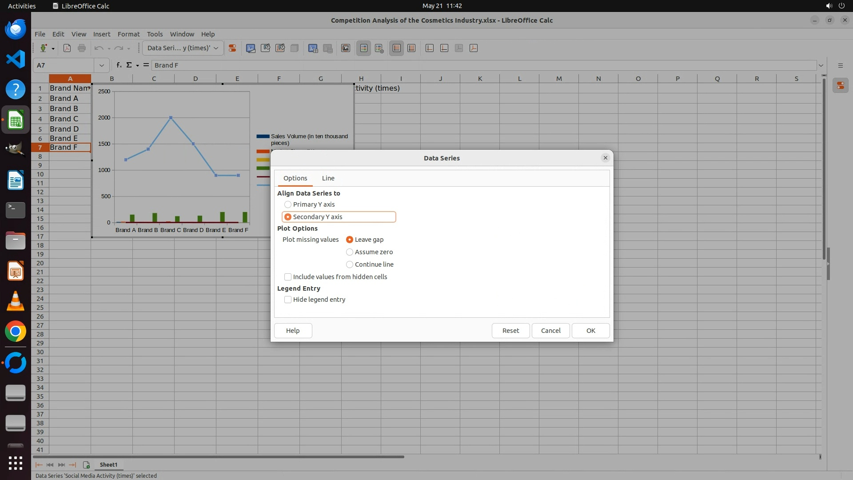Viewport: 853px width, 480px height.
Task: Toggle Horizontal Grids toolbar icon
Action: (x=397, y=48)
